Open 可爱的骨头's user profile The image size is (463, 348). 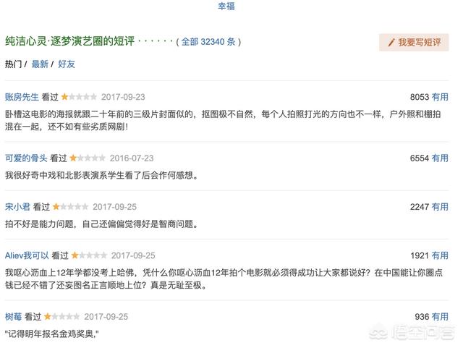click(x=26, y=158)
